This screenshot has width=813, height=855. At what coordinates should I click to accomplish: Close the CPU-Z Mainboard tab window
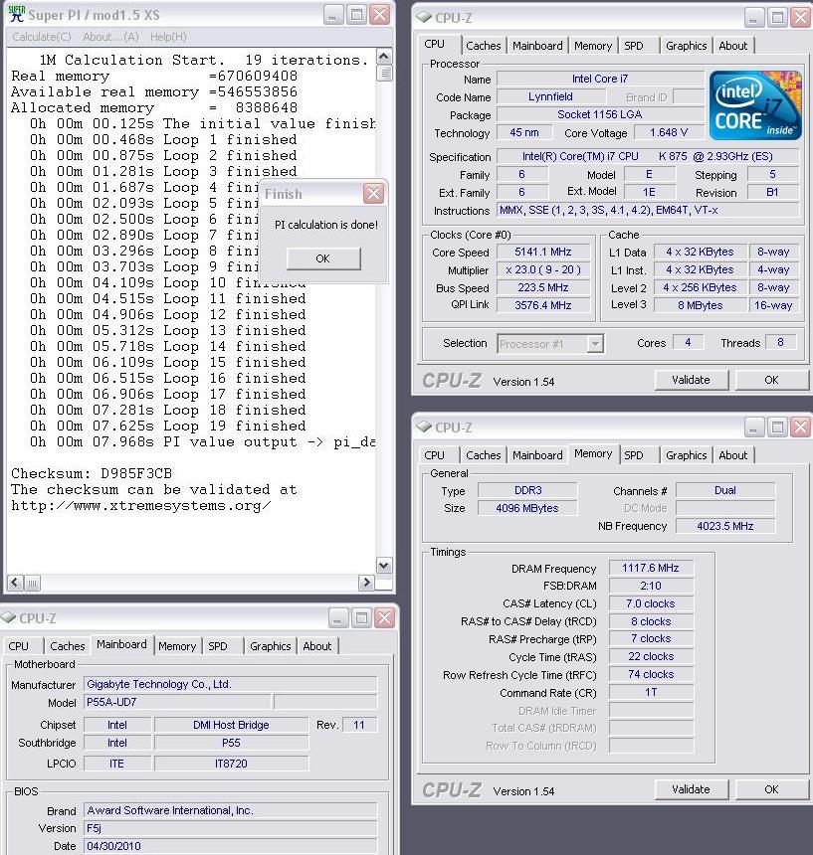[x=385, y=618]
